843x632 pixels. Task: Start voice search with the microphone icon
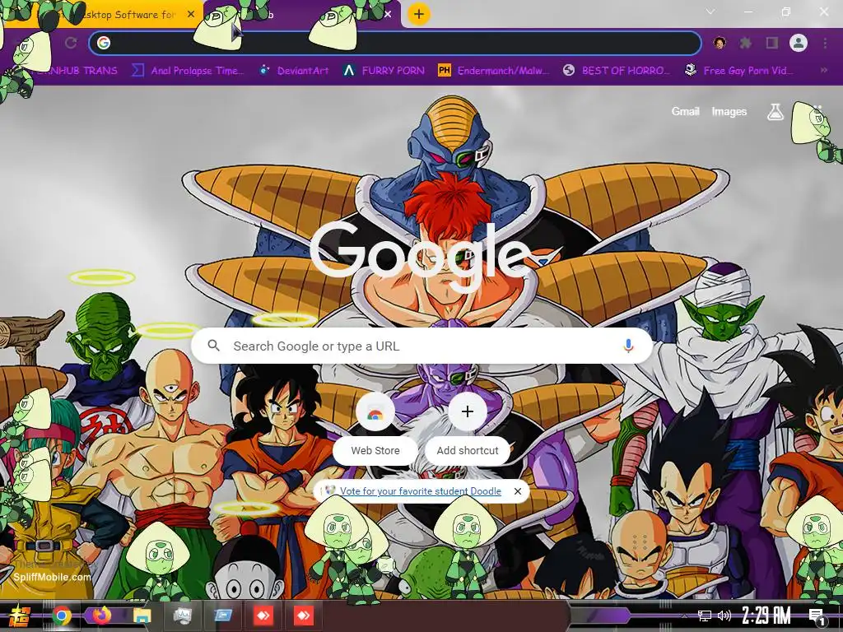point(628,346)
